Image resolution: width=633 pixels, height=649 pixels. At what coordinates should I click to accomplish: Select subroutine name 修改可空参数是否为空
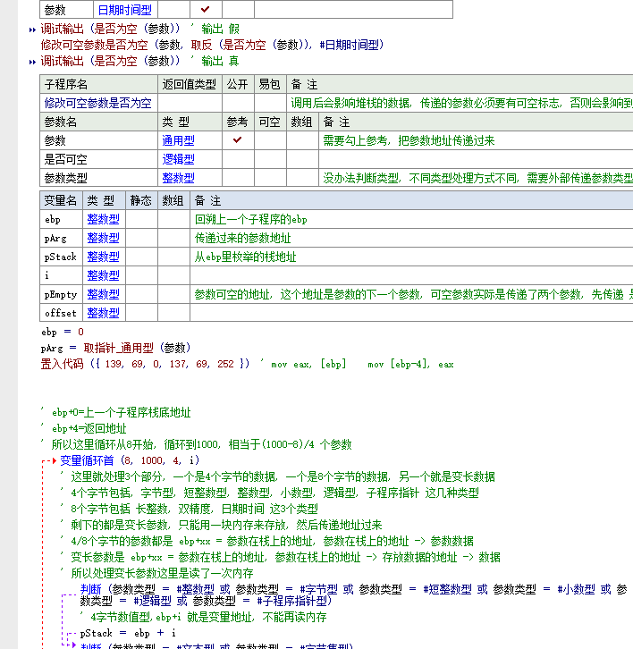pos(97,103)
